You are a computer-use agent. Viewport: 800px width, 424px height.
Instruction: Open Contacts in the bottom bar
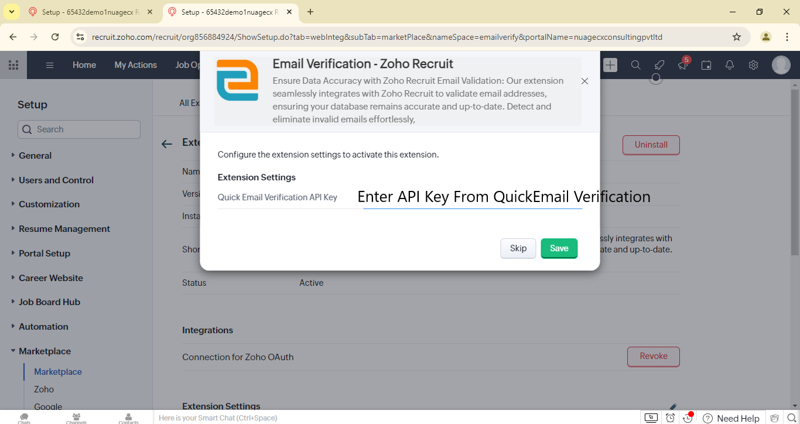click(x=128, y=418)
